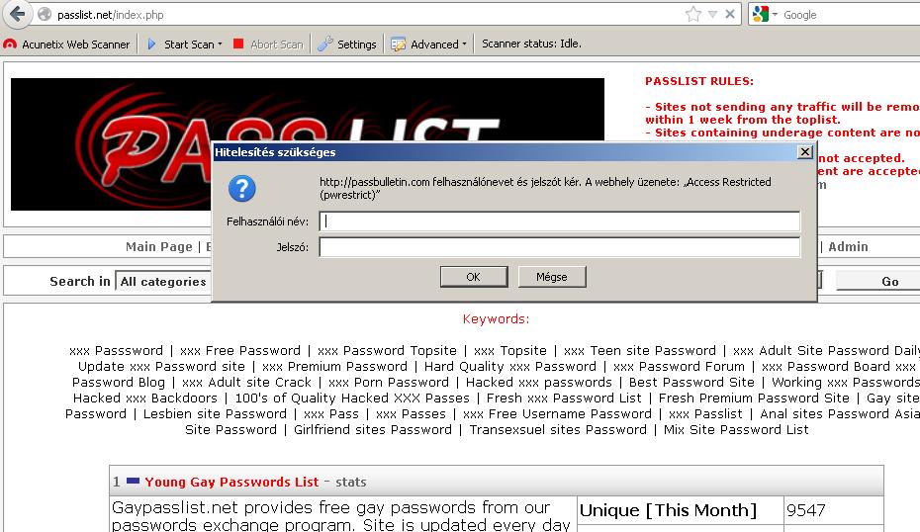920x532 pixels.
Task: Click the Unique [This Month] table cell
Action: (x=680, y=510)
